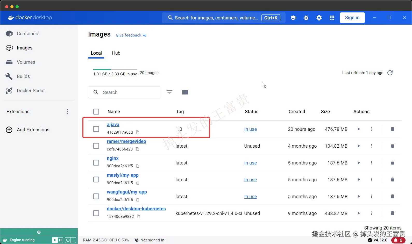
Task: Start the Docker engine play button
Action: [x=55, y=240]
